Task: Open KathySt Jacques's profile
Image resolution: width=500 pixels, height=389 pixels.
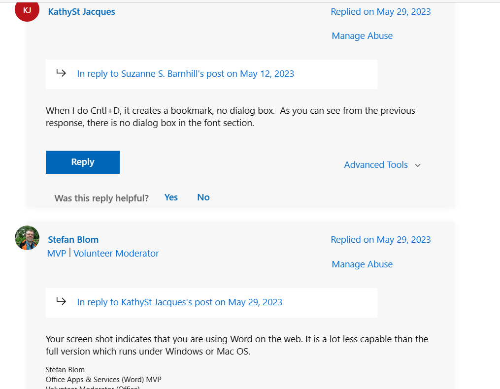Action: (81, 11)
